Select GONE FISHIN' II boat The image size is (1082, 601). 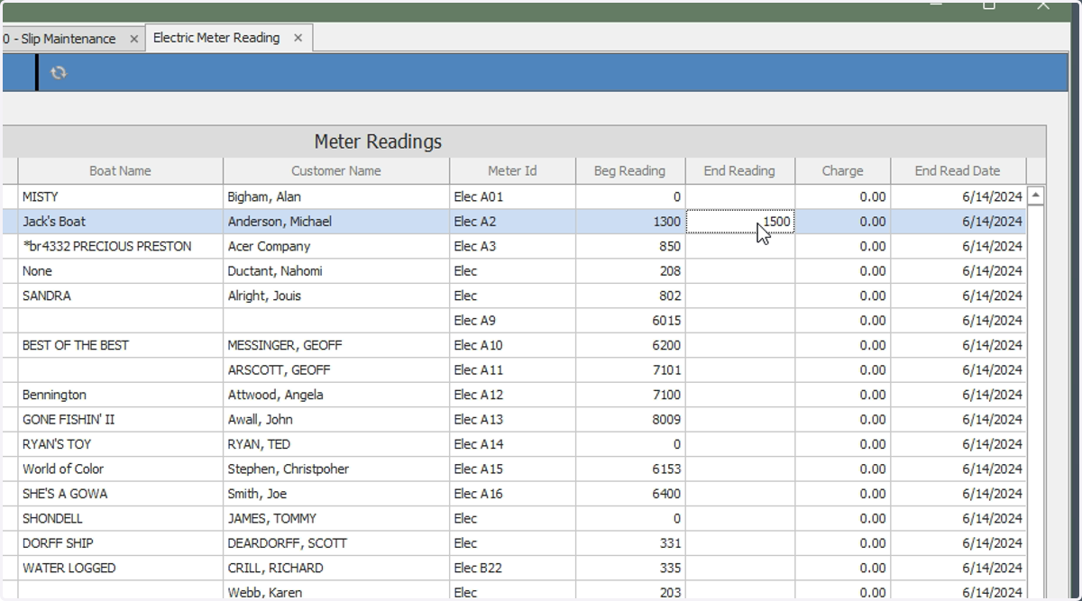click(120, 420)
